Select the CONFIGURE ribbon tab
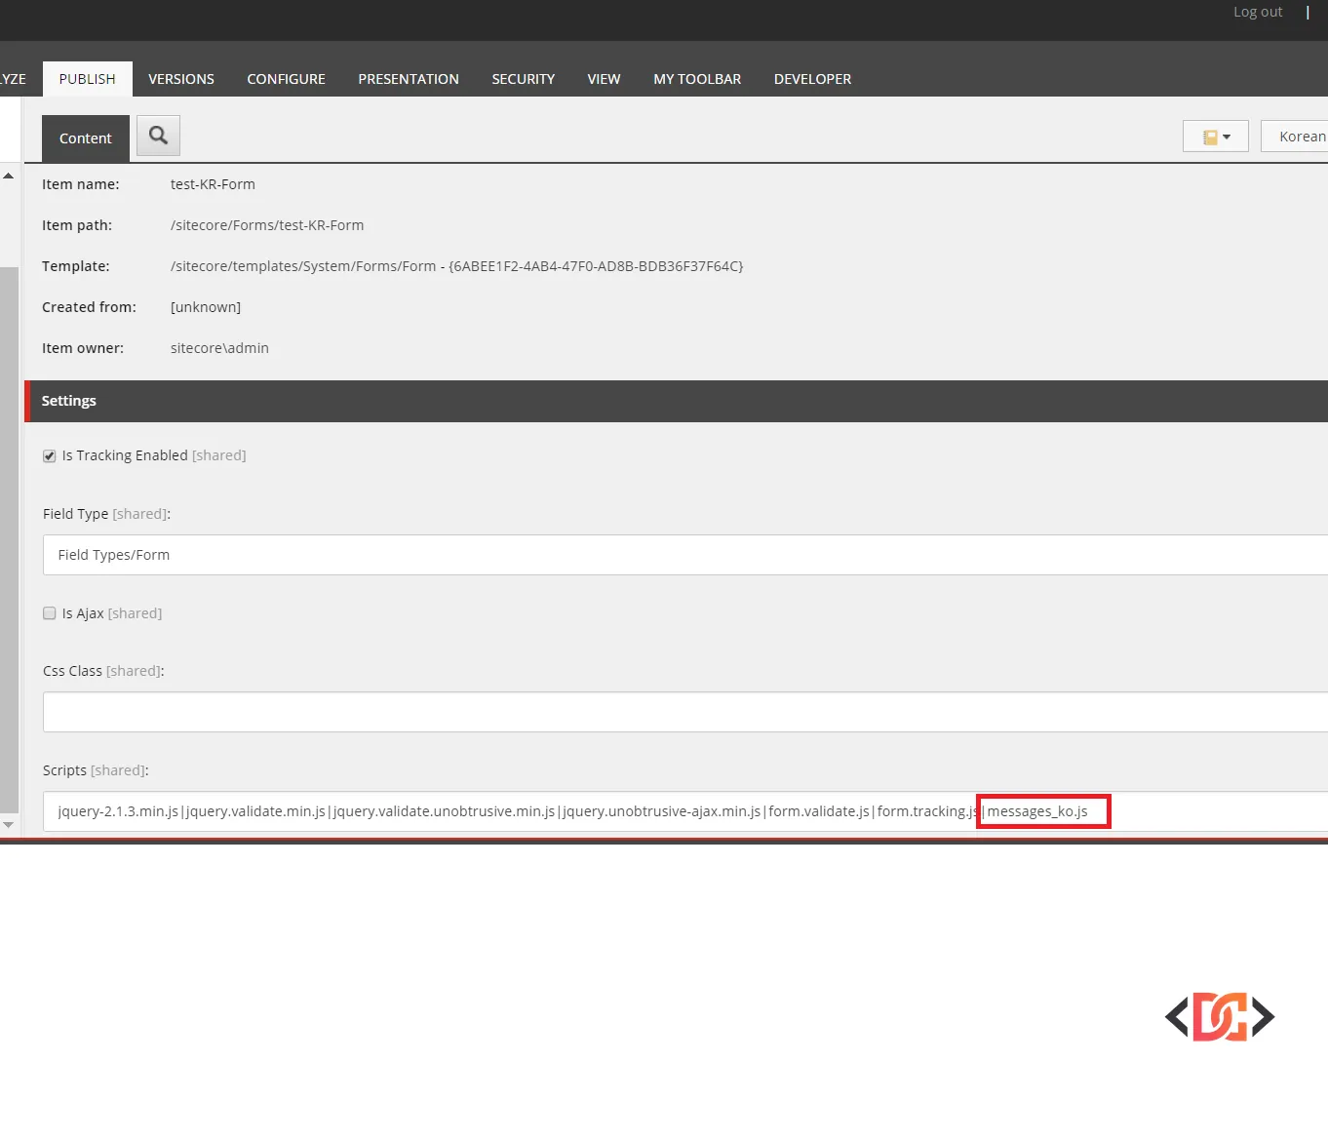 pyautogui.click(x=286, y=78)
